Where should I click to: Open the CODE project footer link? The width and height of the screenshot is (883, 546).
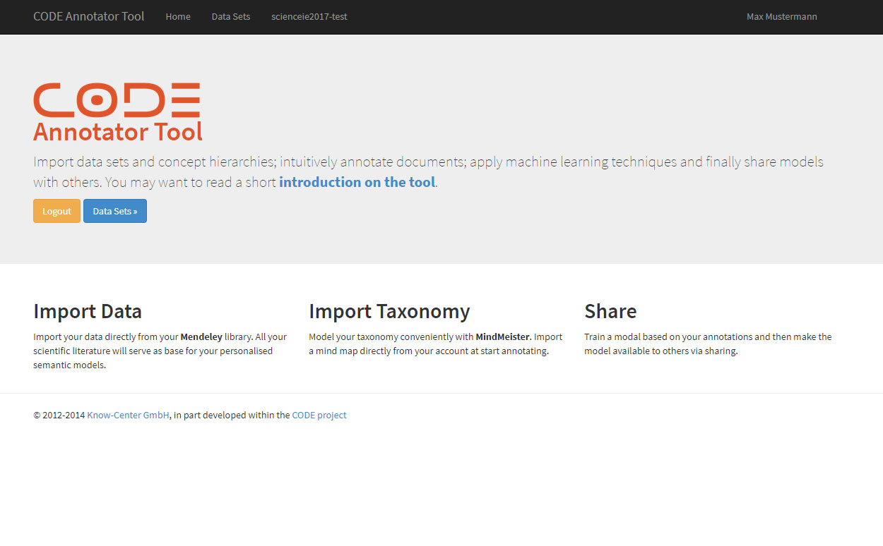pos(319,415)
